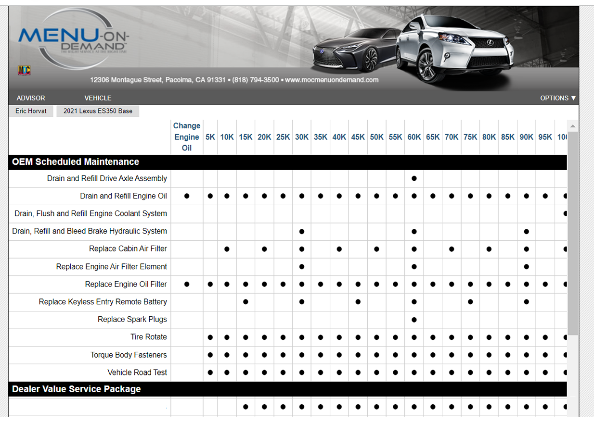The image size is (594, 422).
Task: Click the Vehicle Road Test dot at 95K
Action: click(545, 372)
